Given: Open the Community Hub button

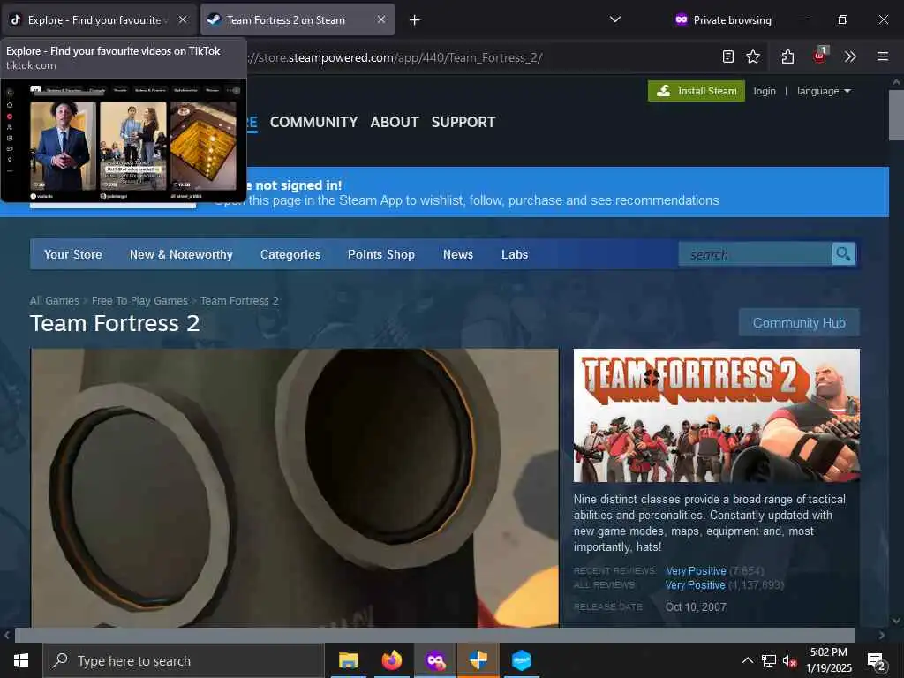Looking at the screenshot, I should click(x=799, y=322).
